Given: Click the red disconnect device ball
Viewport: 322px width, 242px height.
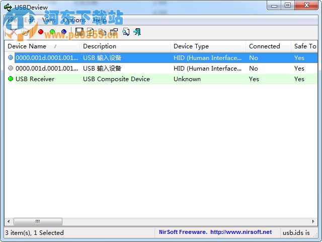Looking at the screenshot, I should pos(41,32).
